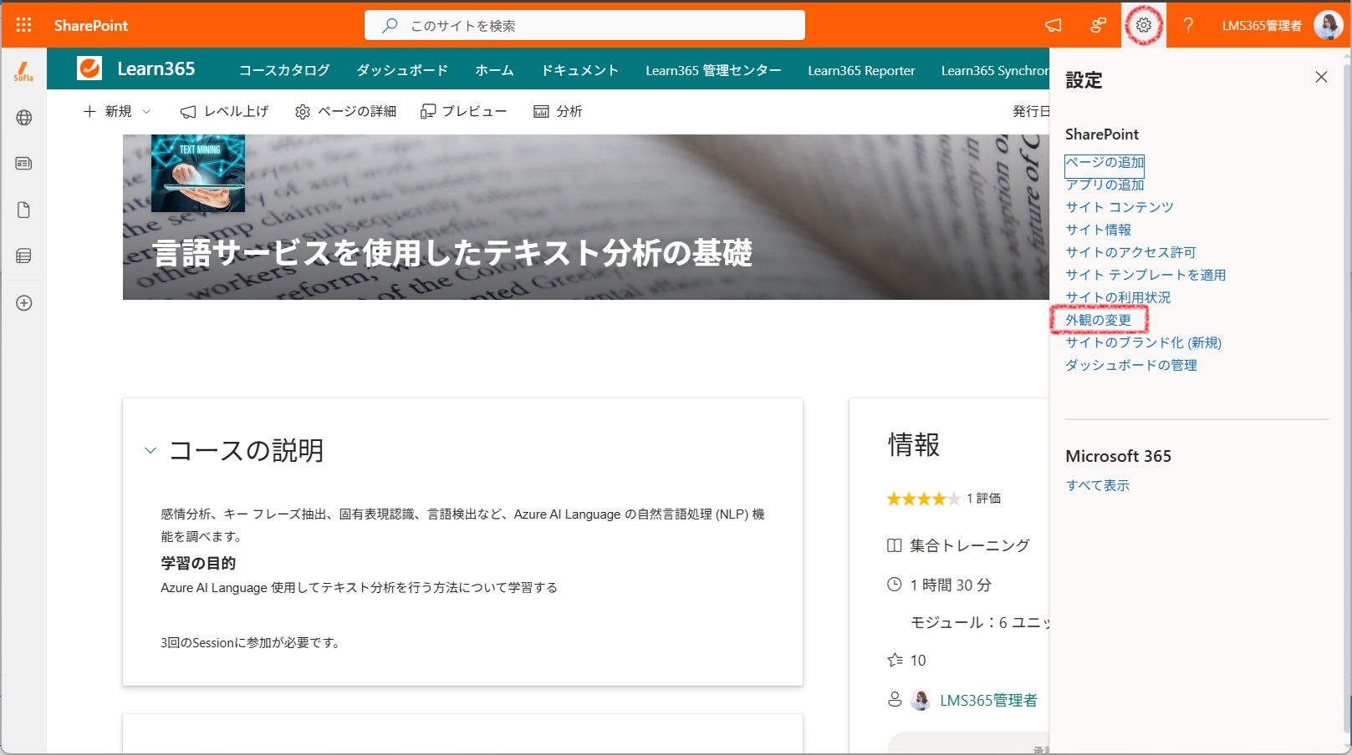Click the star rating in 情報 panel
The width and height of the screenshot is (1352, 755).
(923, 499)
